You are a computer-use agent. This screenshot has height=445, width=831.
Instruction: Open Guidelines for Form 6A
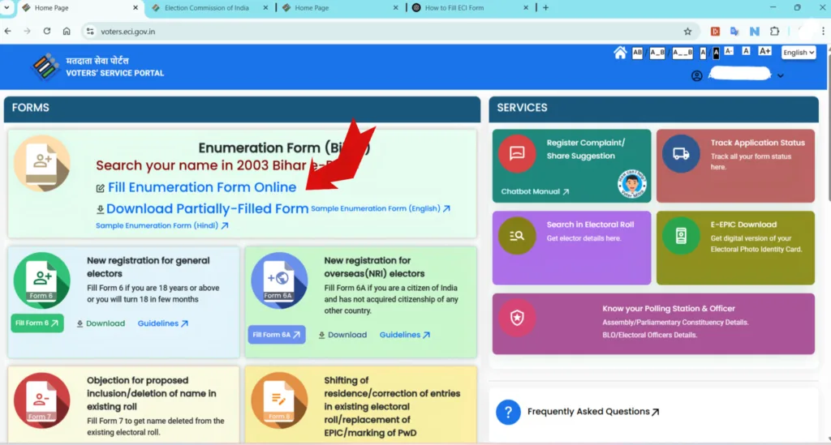coord(404,335)
